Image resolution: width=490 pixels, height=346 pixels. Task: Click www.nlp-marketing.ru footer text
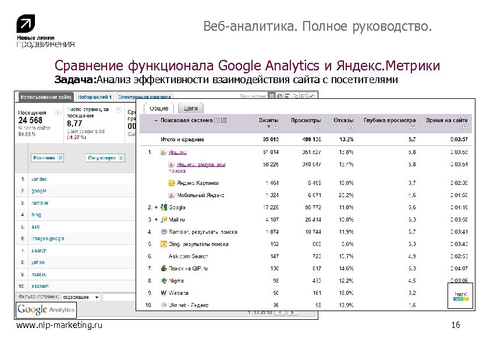point(59,326)
